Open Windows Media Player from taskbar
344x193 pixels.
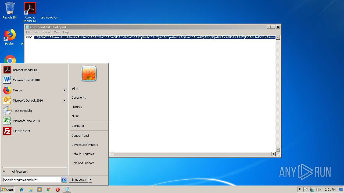[40, 190]
